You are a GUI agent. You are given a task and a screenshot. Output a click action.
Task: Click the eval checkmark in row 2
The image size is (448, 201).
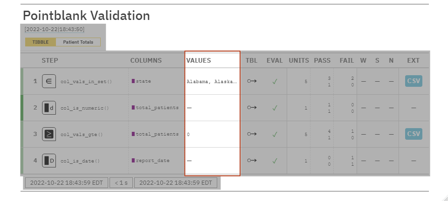[275, 108]
